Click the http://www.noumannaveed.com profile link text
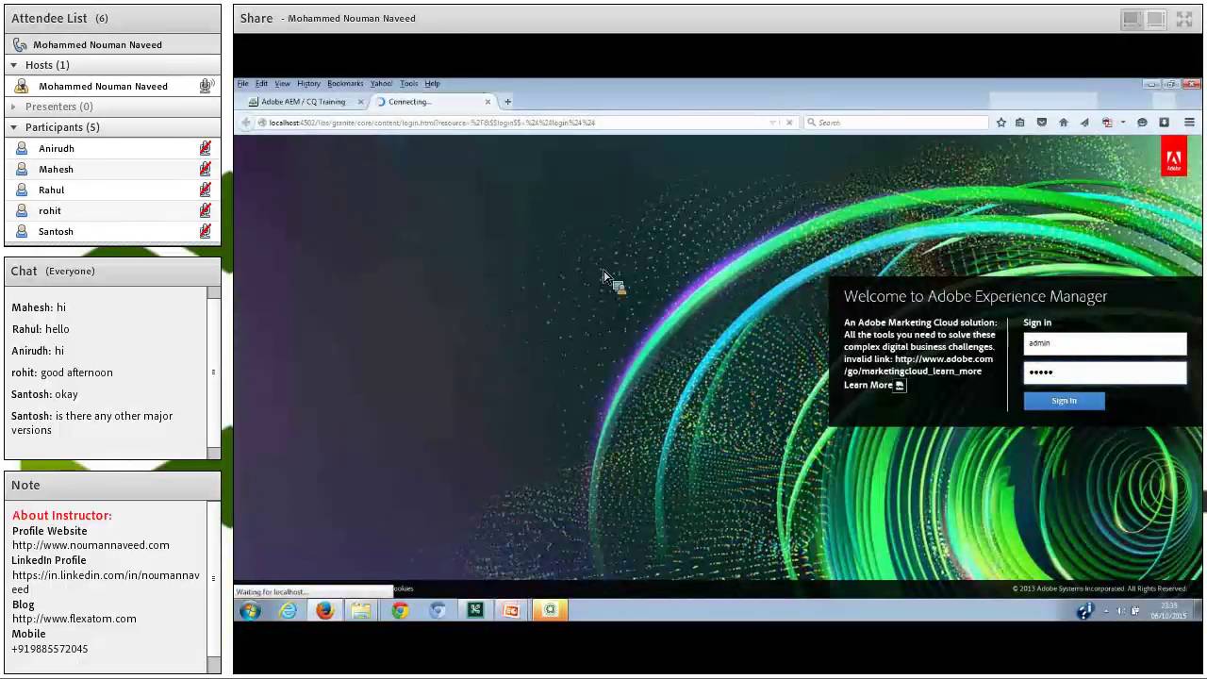 tap(91, 545)
